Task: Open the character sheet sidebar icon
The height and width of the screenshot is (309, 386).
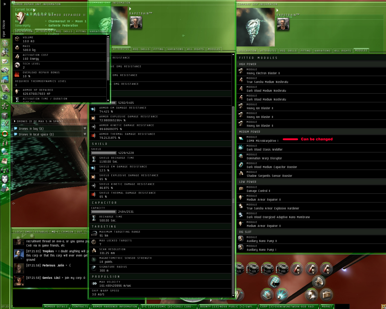Action: 5,43
